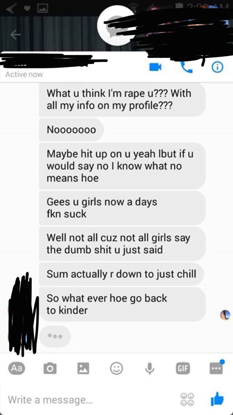
Task: Open the smiley emoji sticker picker
Action: tap(116, 369)
